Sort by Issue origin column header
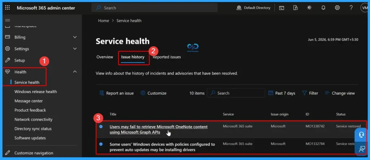Screen dimensions: 370x160 click(279, 114)
